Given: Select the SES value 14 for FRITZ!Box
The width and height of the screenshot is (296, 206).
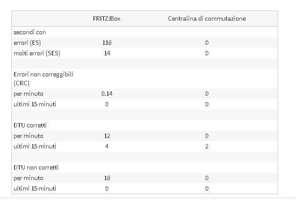Looking at the screenshot, I should pos(107,53).
